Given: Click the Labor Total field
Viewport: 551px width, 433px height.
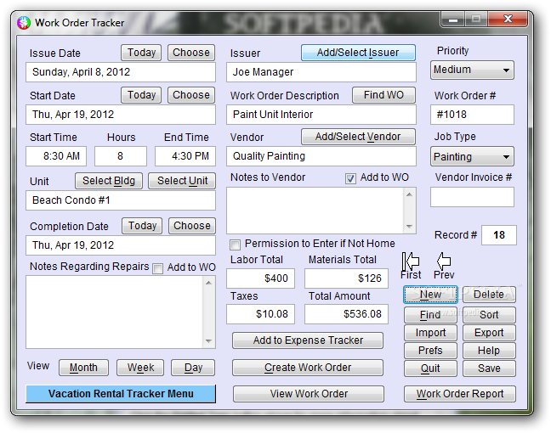Looking at the screenshot, I should 260,278.
